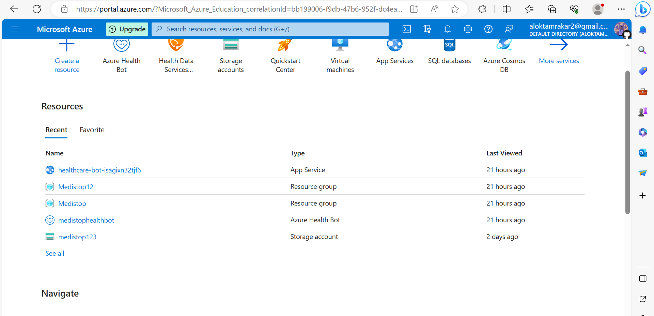Open Medistop12 resource group link
Image resolution: width=654 pixels, height=316 pixels.
coord(76,187)
